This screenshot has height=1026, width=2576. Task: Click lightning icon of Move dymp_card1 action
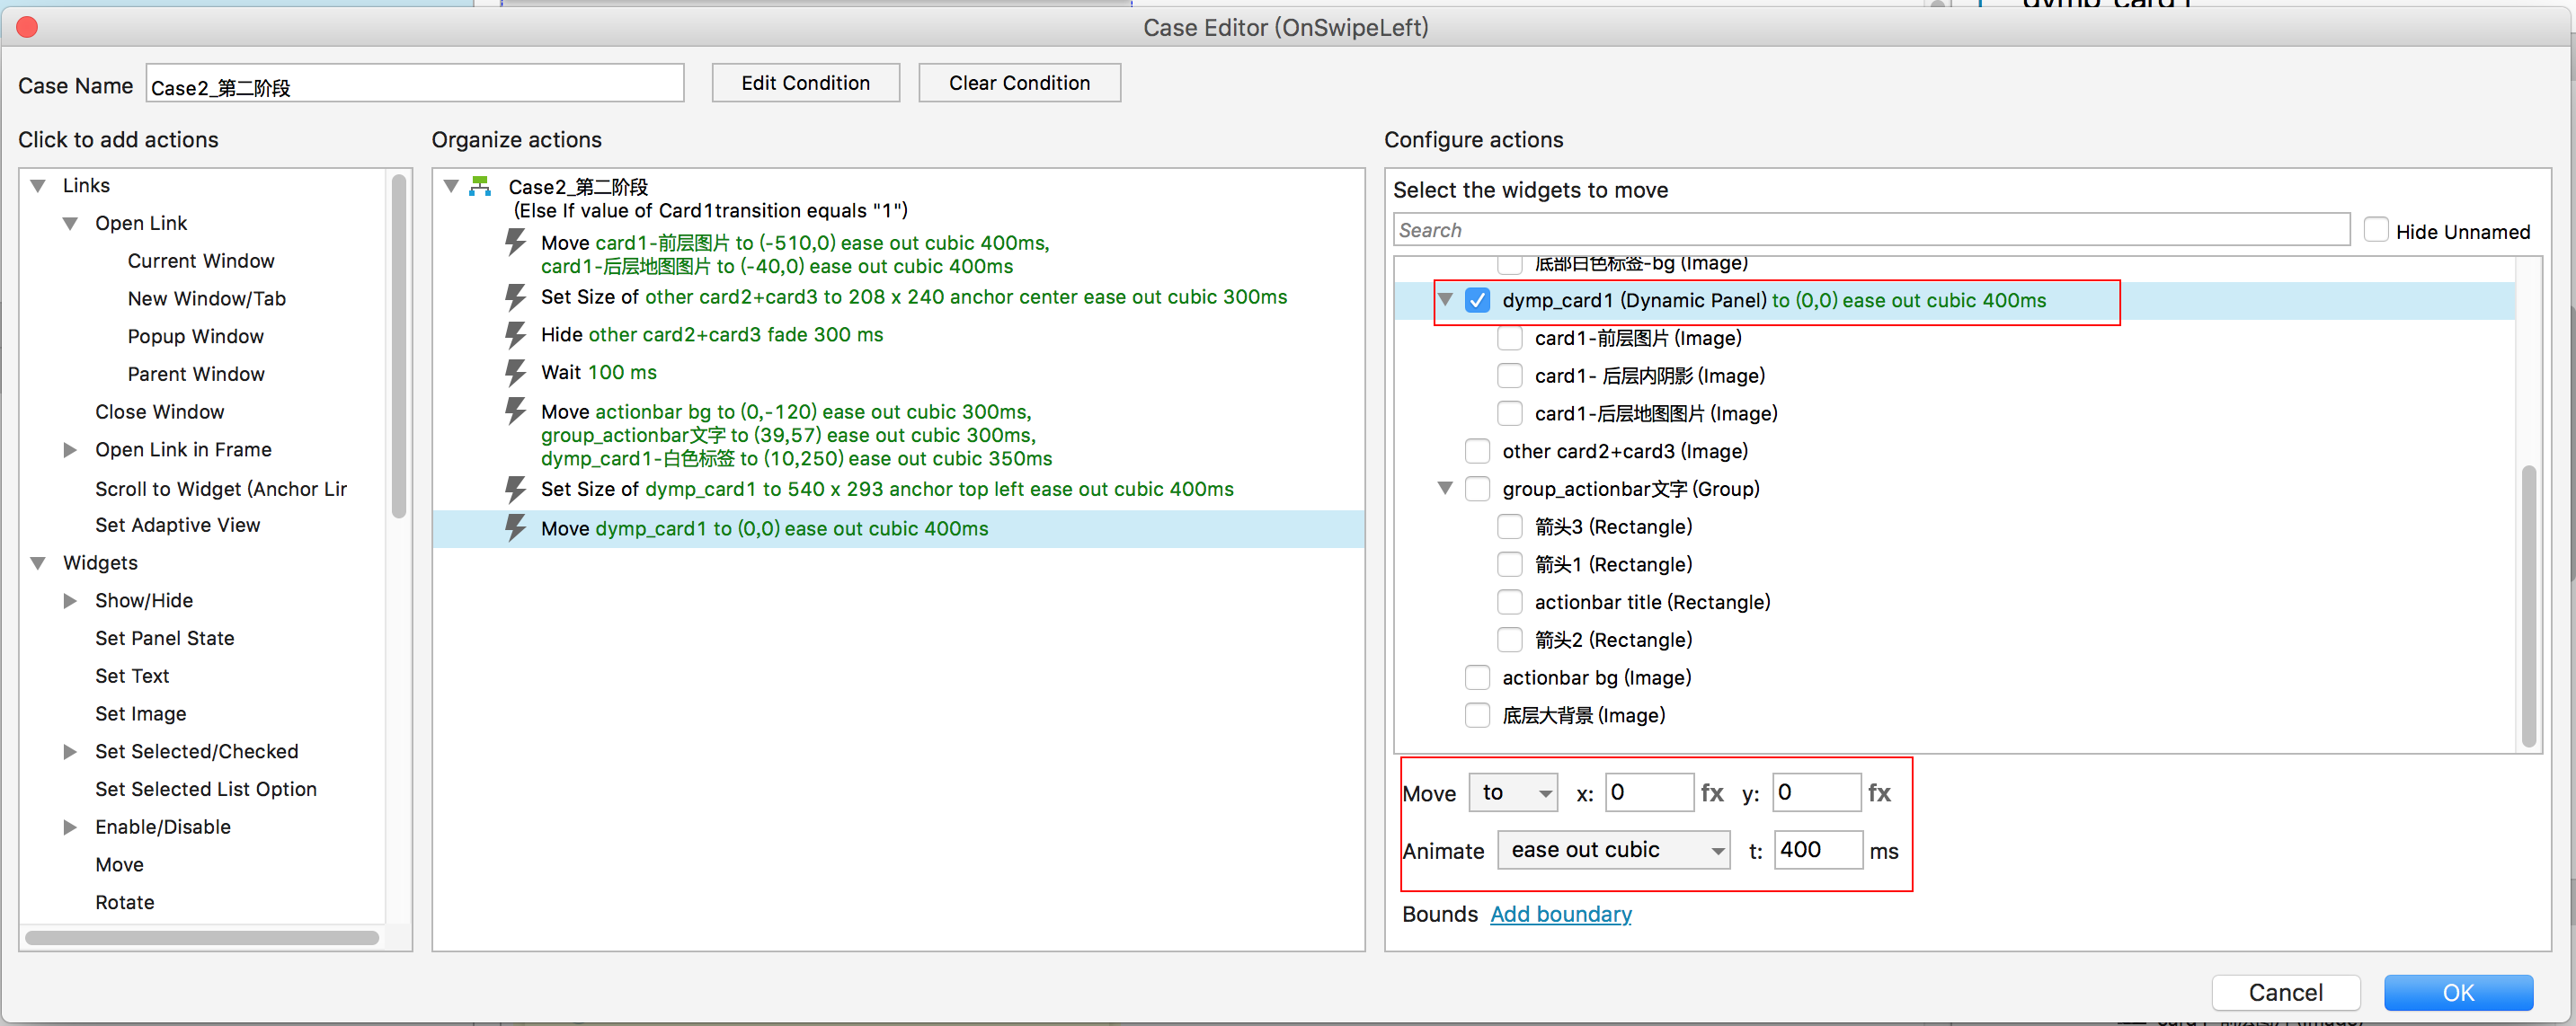coord(515,528)
